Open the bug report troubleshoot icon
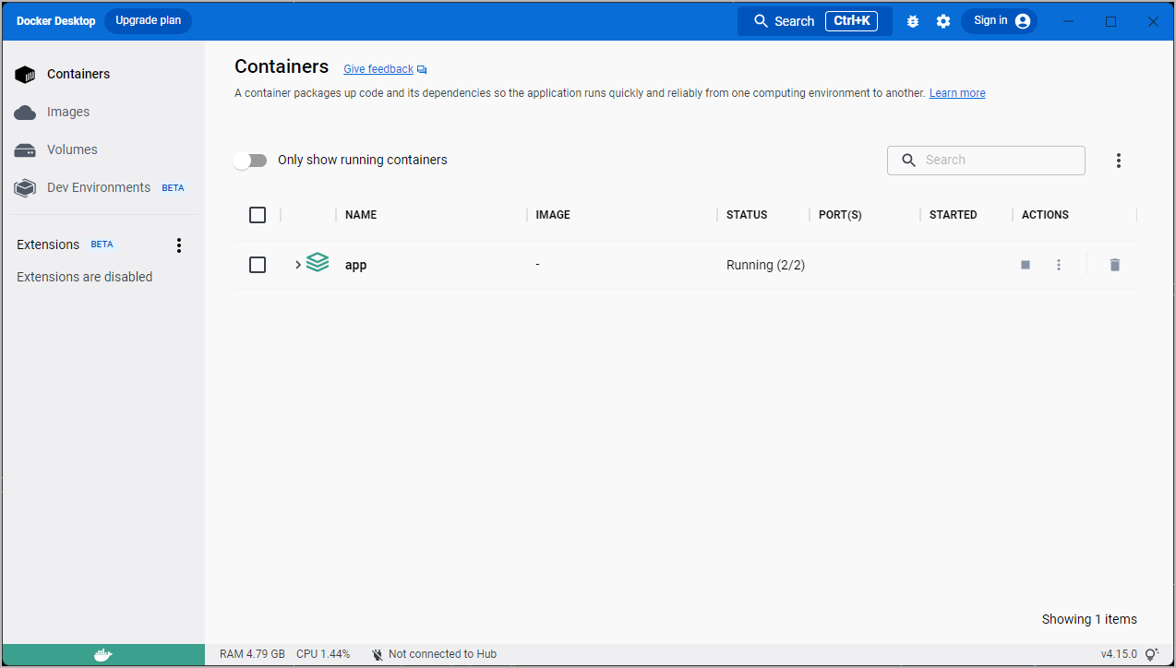 [x=913, y=21]
